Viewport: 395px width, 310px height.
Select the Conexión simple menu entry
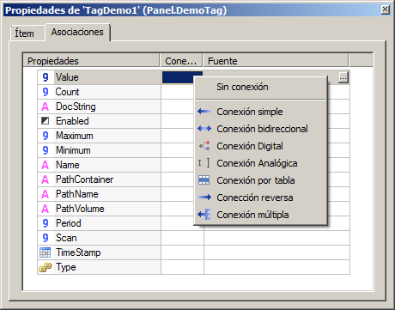coord(260,112)
